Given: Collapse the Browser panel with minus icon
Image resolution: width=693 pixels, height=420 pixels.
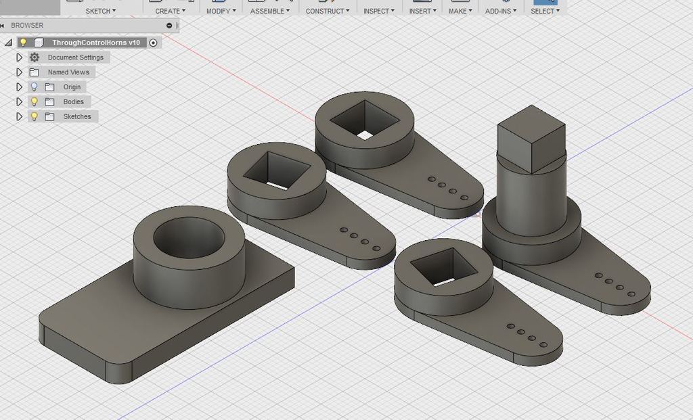Looking at the screenshot, I should [169, 26].
